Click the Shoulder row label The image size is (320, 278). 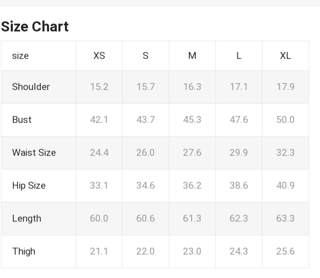(x=31, y=87)
